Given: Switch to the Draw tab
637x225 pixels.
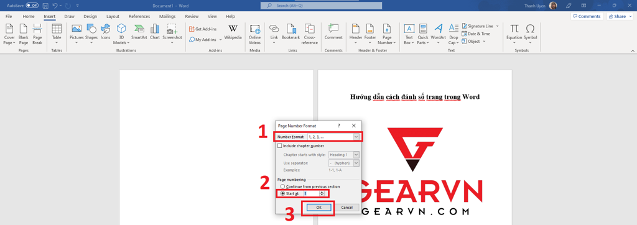Looking at the screenshot, I should click(70, 17).
